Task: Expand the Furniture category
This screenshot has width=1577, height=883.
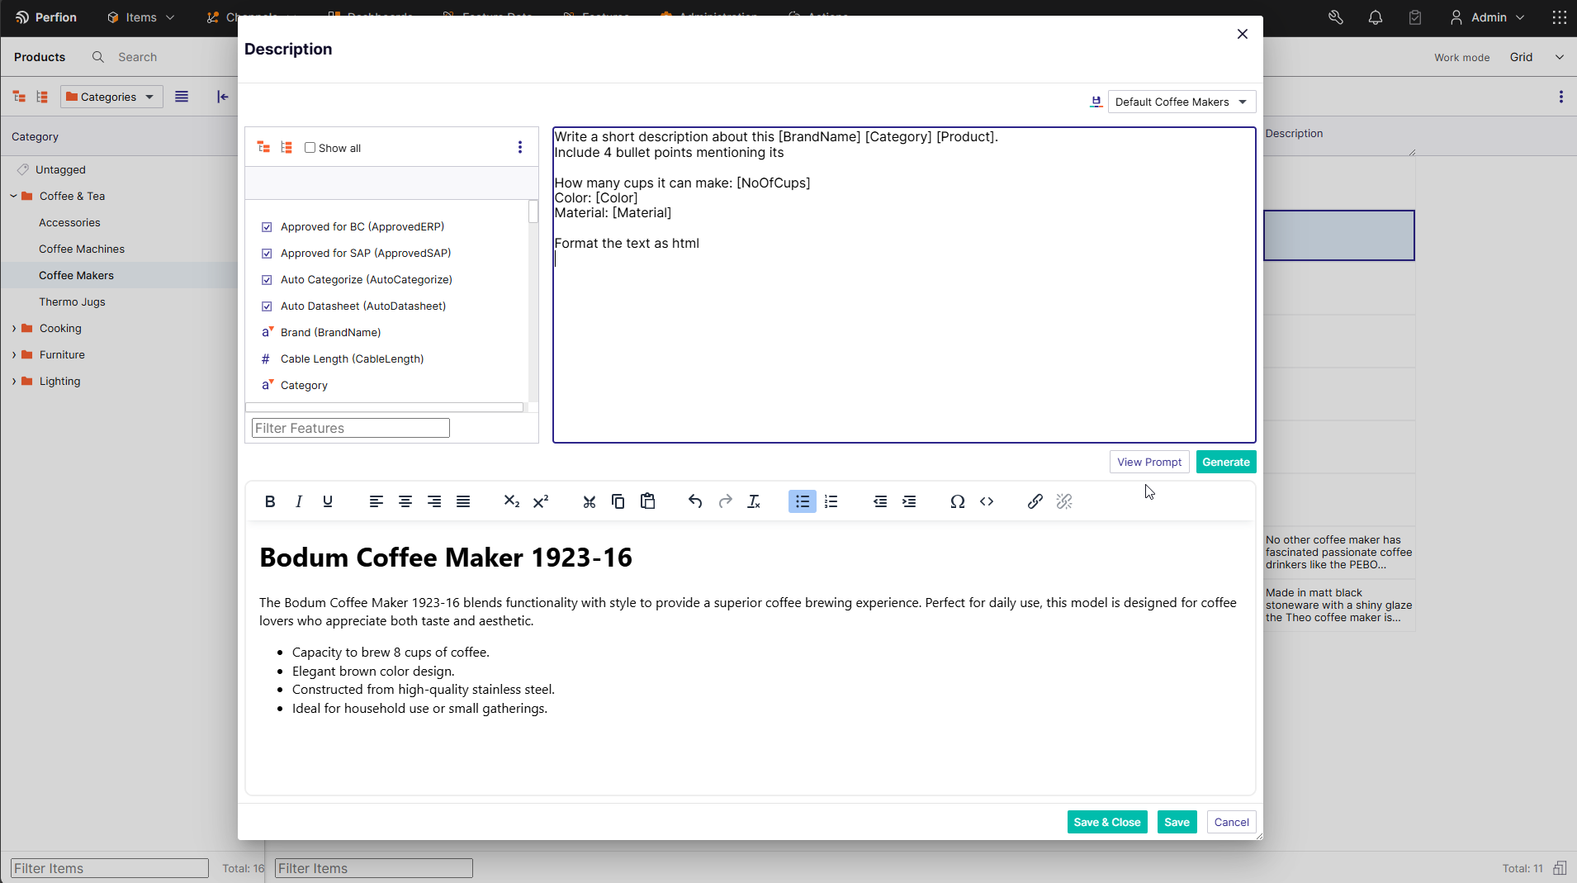Action: pyautogui.click(x=13, y=355)
